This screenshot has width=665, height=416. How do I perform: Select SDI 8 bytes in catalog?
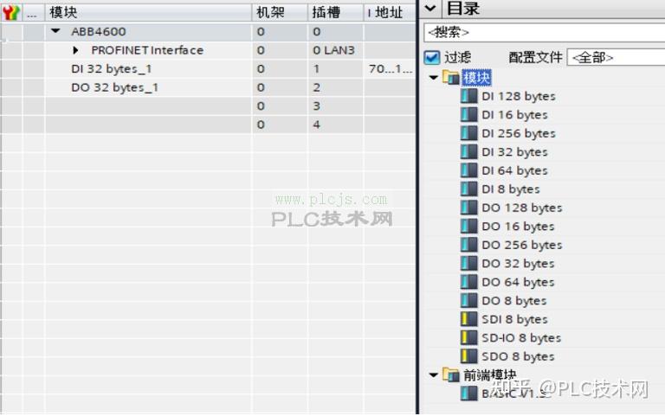pos(514,319)
